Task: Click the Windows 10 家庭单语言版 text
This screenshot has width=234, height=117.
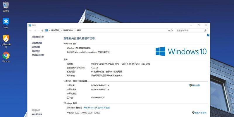Action: coord(79,48)
